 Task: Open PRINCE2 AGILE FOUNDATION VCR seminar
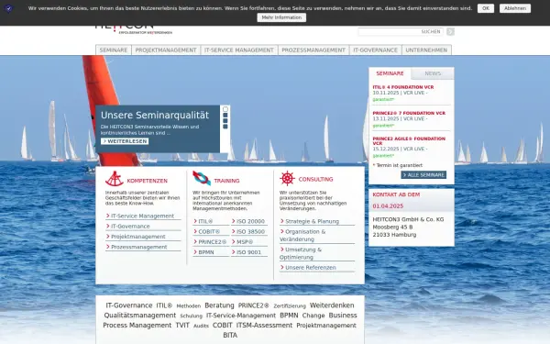[409, 141]
